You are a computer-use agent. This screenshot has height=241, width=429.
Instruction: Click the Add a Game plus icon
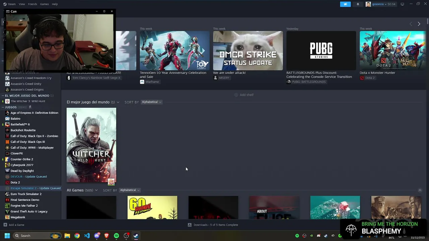5,225
